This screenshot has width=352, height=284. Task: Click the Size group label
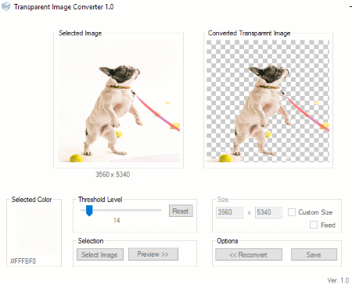coord(223,200)
